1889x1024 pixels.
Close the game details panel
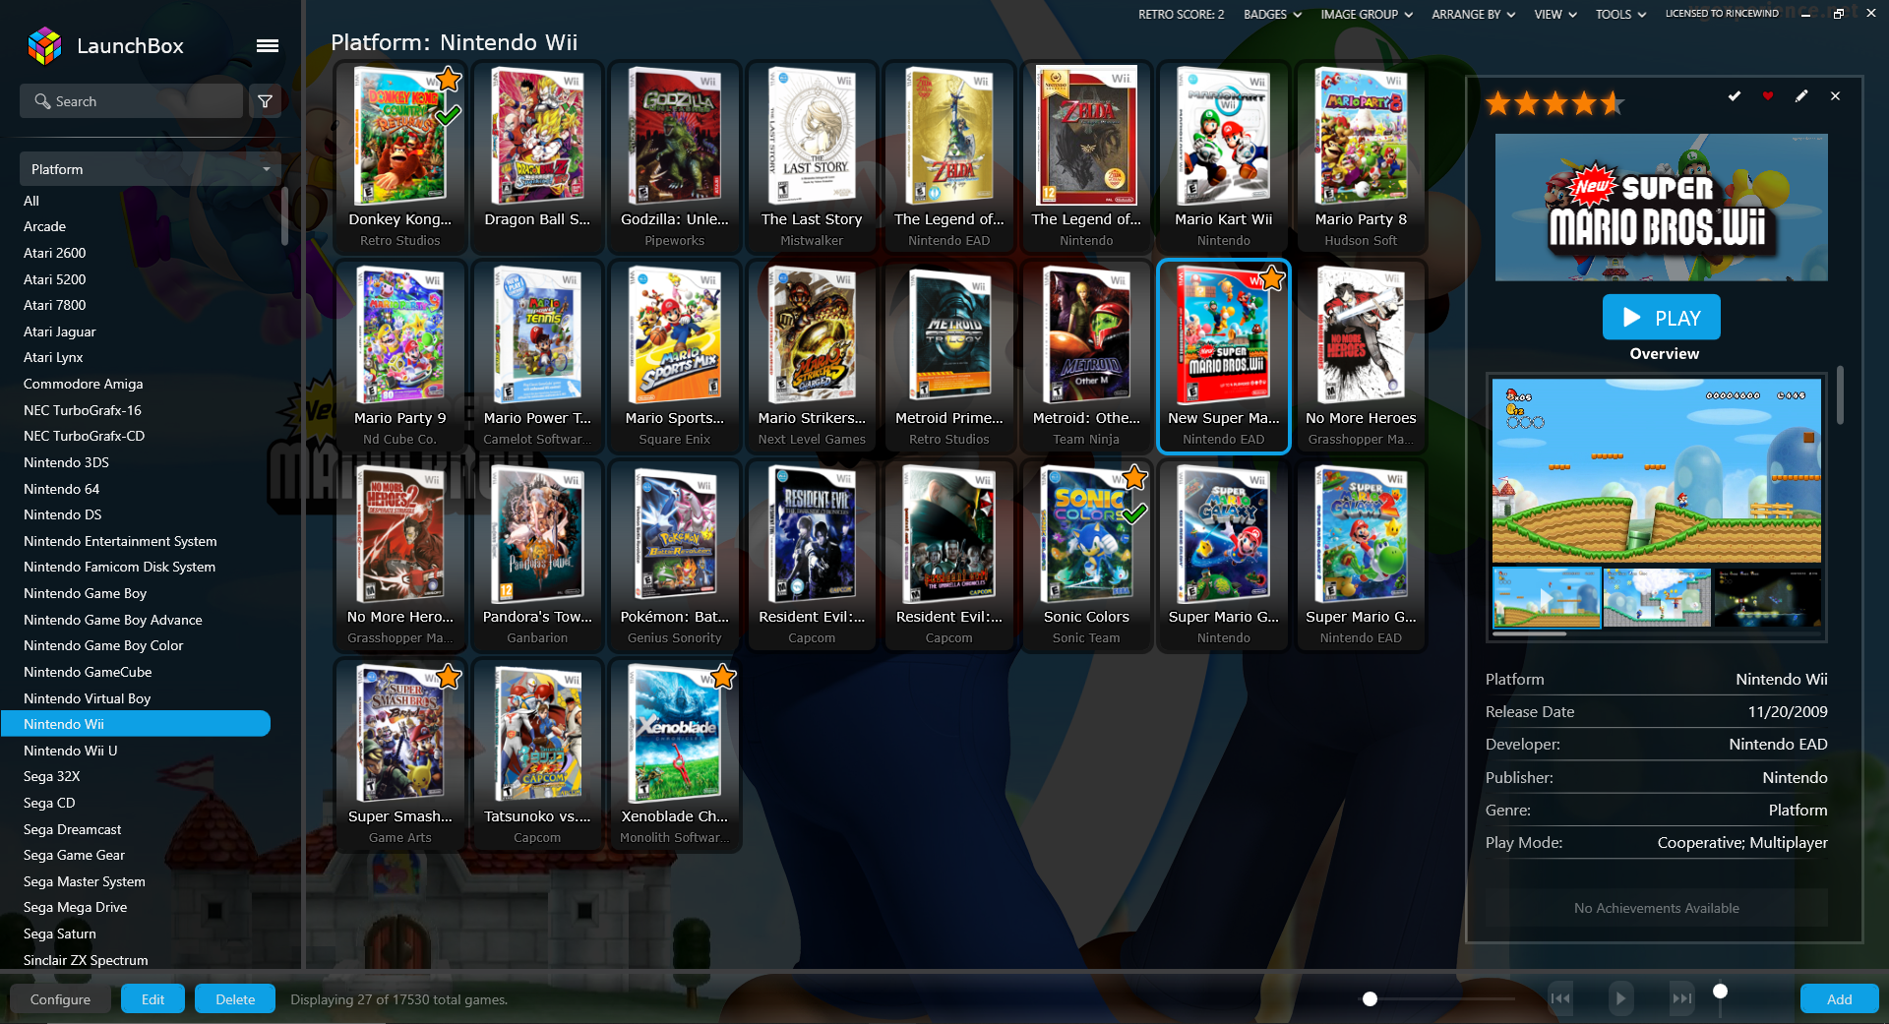click(x=1835, y=96)
